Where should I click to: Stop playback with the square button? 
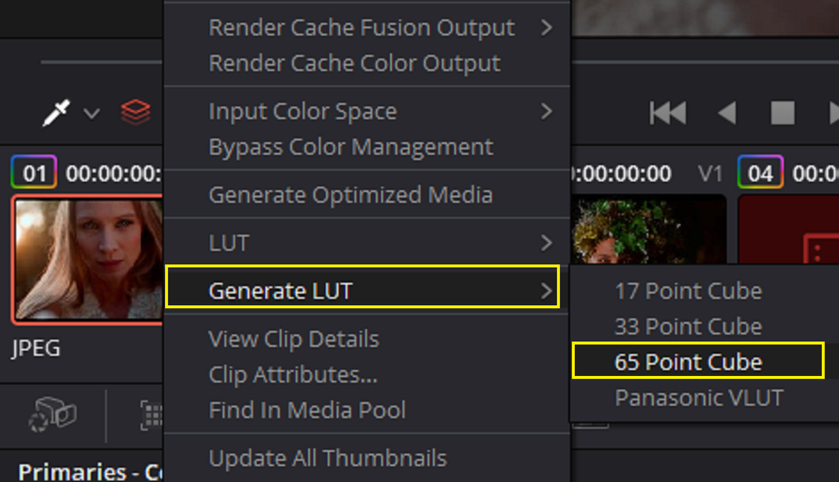pyautogui.click(x=783, y=113)
